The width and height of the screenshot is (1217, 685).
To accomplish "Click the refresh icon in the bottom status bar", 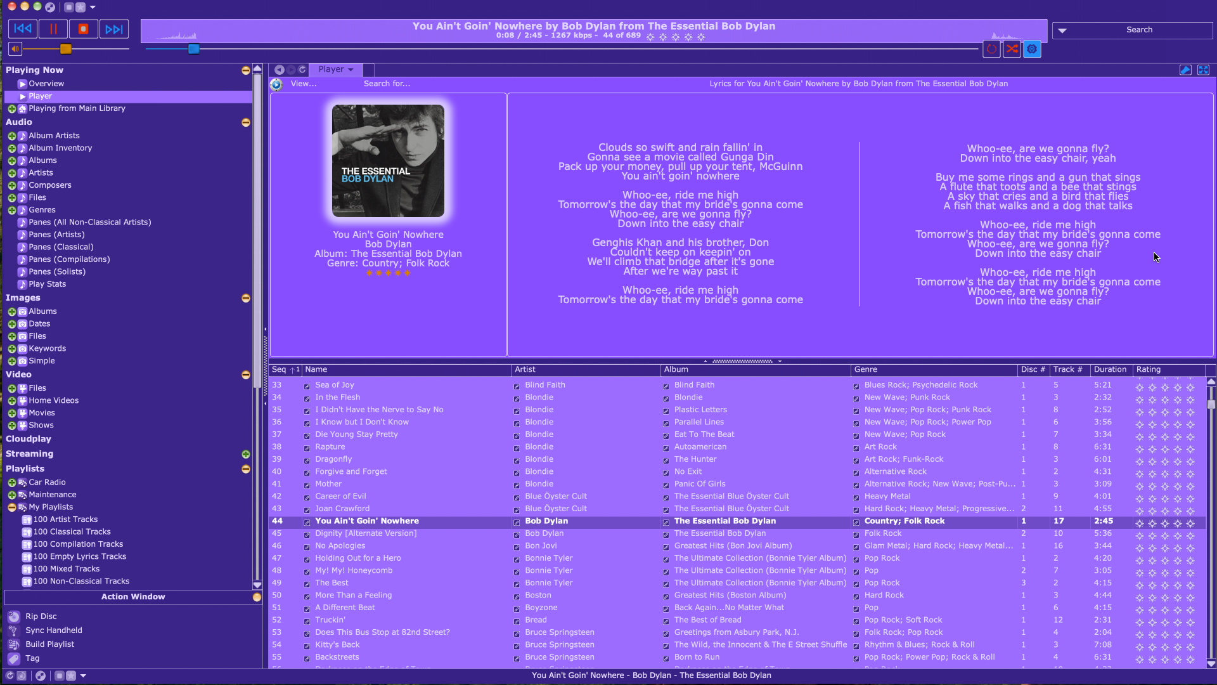I will (10, 676).
